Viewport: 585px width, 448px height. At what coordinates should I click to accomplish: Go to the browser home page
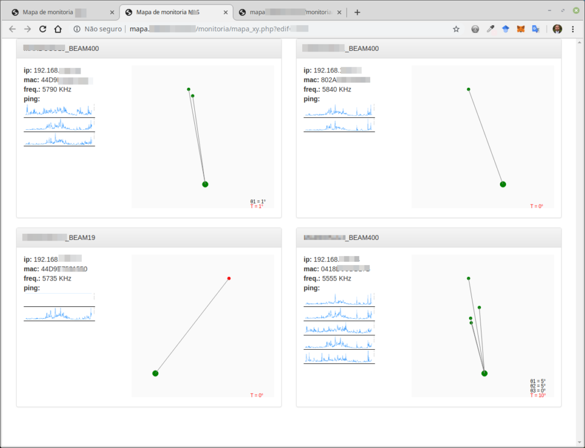click(x=58, y=29)
